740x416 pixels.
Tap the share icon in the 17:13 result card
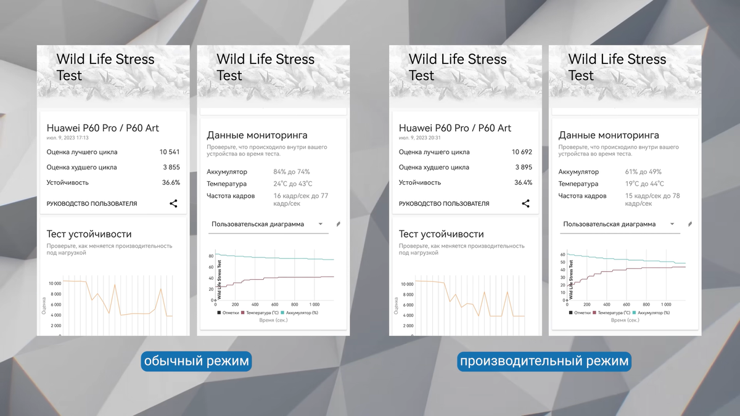[174, 203]
